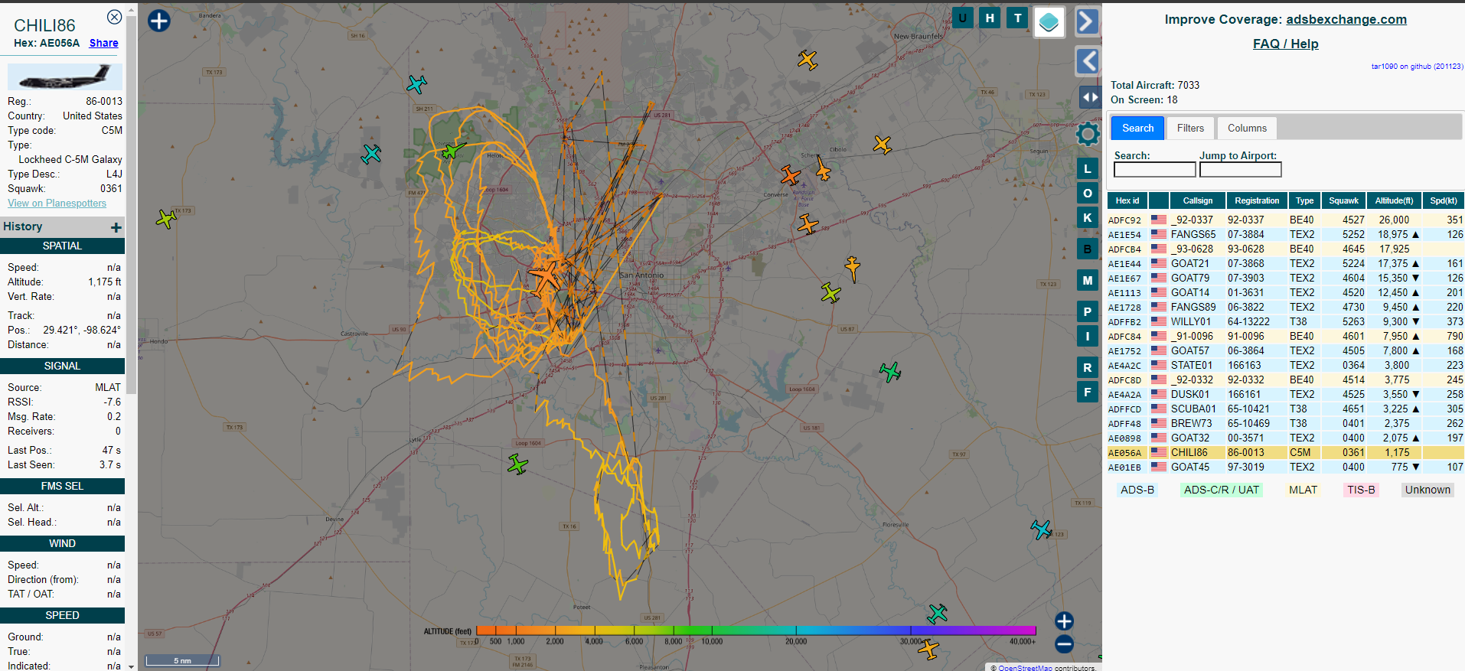Image resolution: width=1465 pixels, height=671 pixels.
Task: Click the blue aircraft icon at far right
Action: click(1041, 529)
